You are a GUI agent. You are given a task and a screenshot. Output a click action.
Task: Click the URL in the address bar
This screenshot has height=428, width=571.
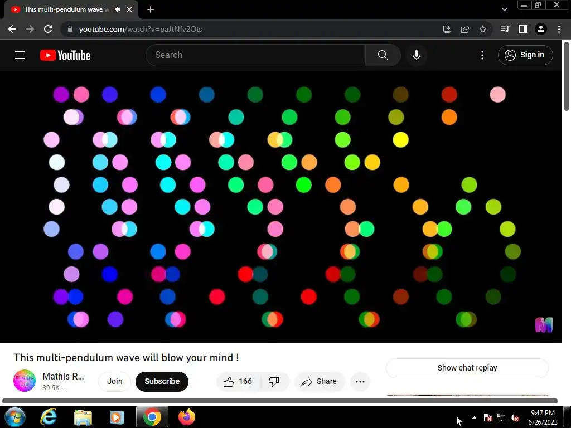(140, 29)
